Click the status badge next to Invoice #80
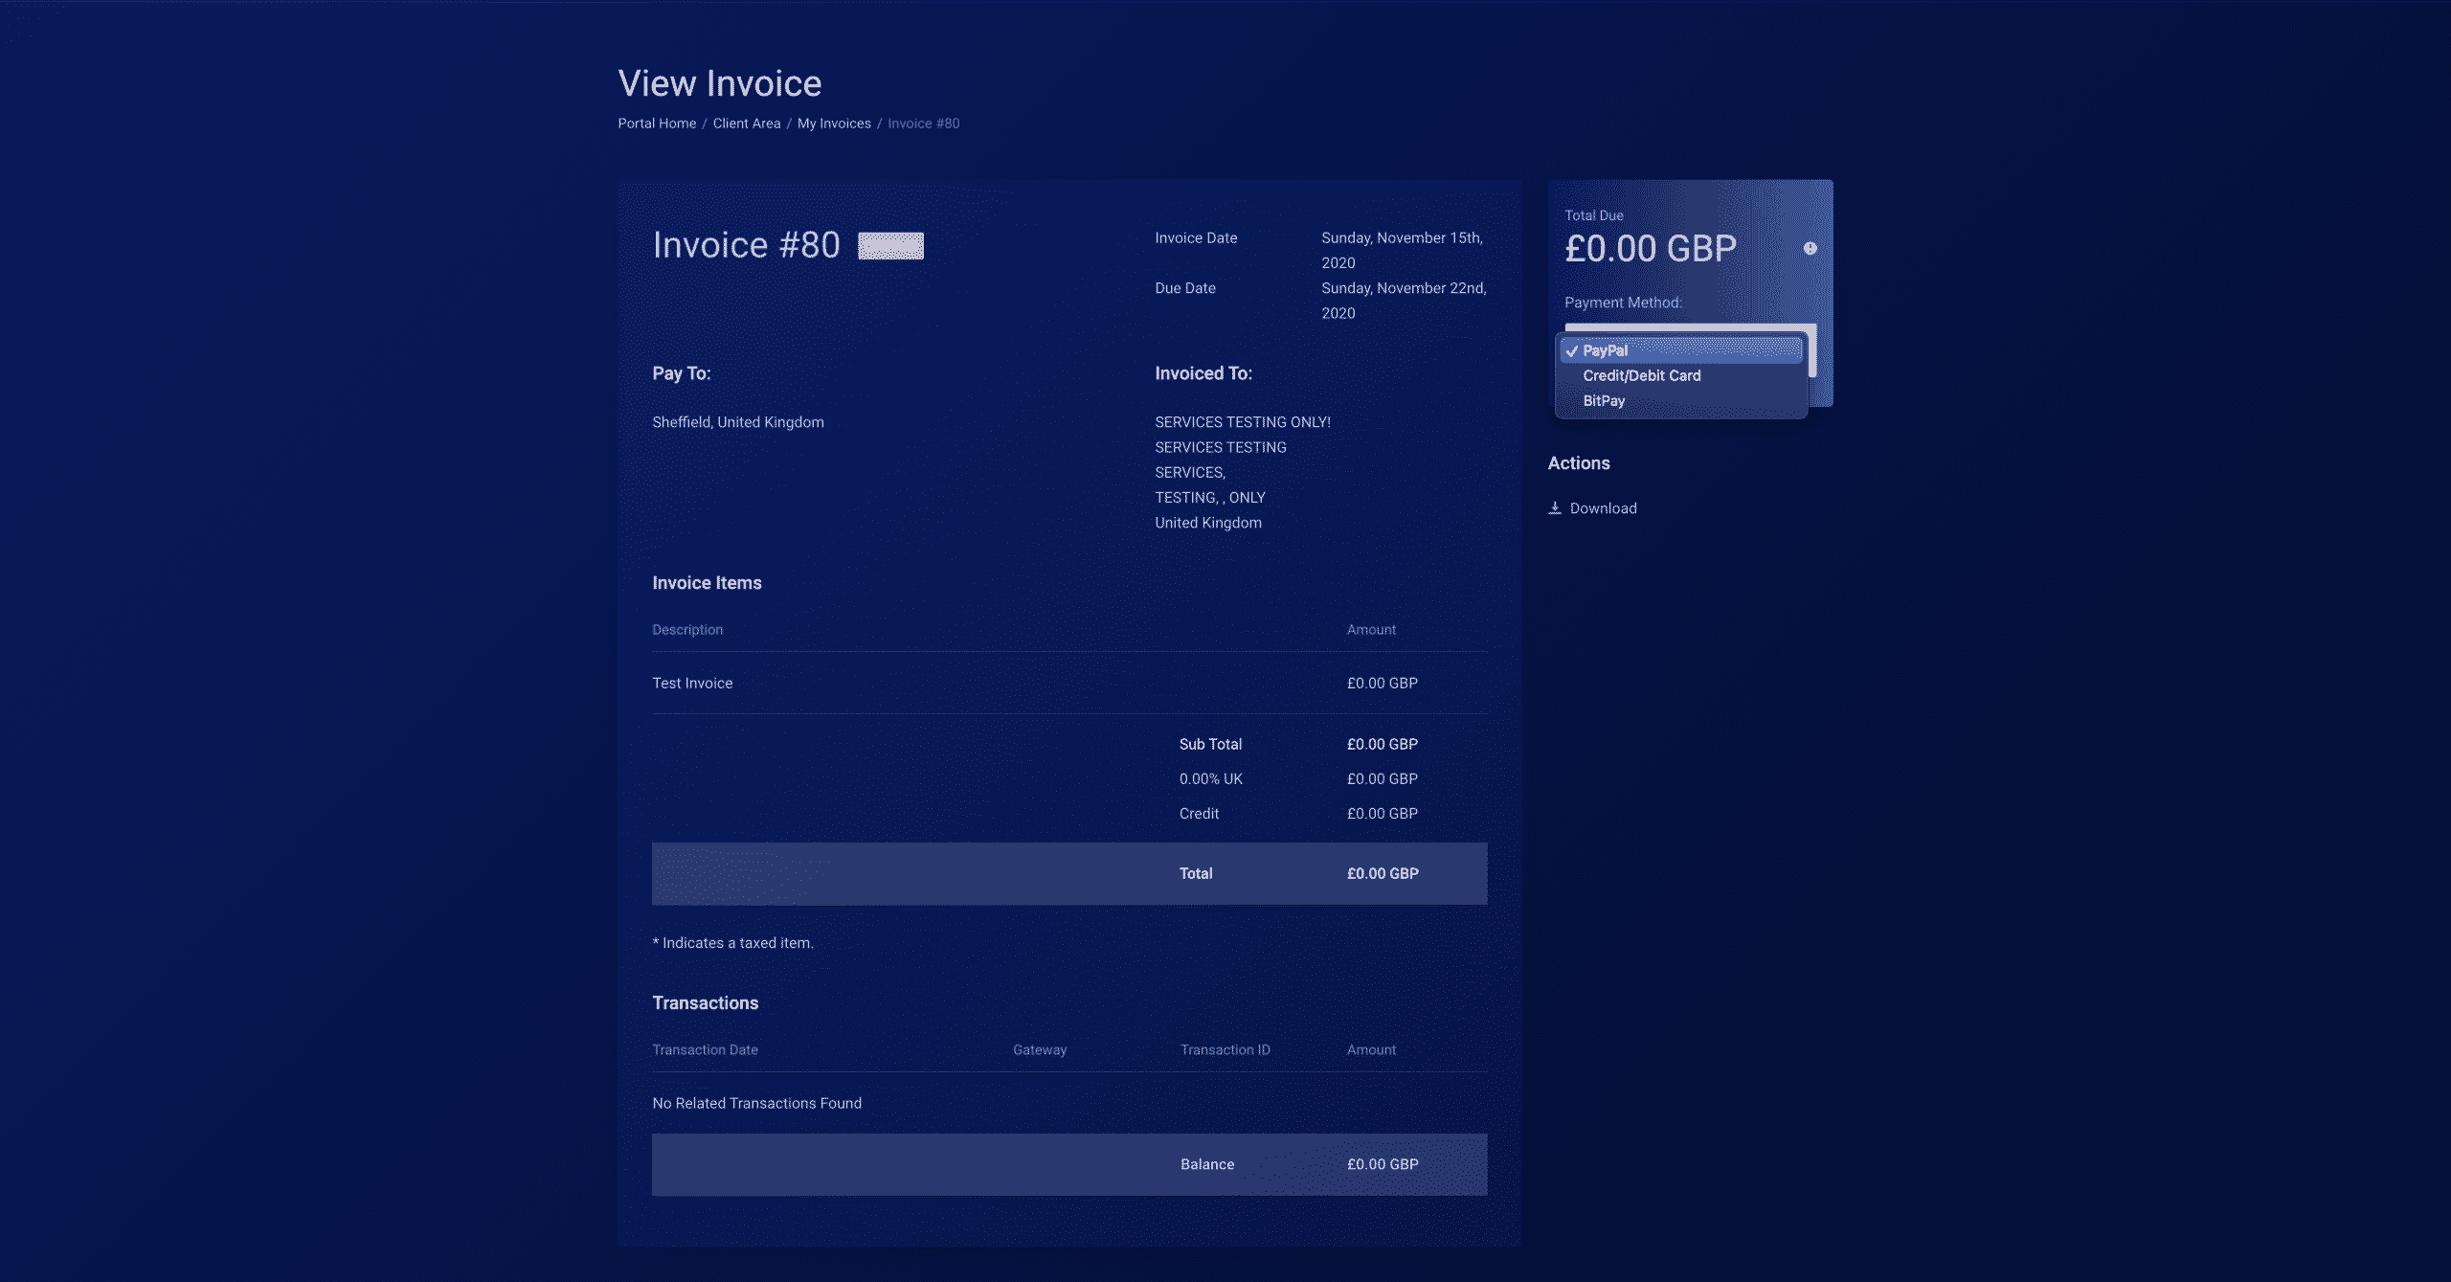 [x=890, y=246]
